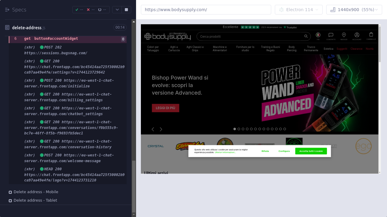Image resolution: width=387 pixels, height=217 pixels.
Task: Open the Account icon on the website
Action: (x=357, y=36)
